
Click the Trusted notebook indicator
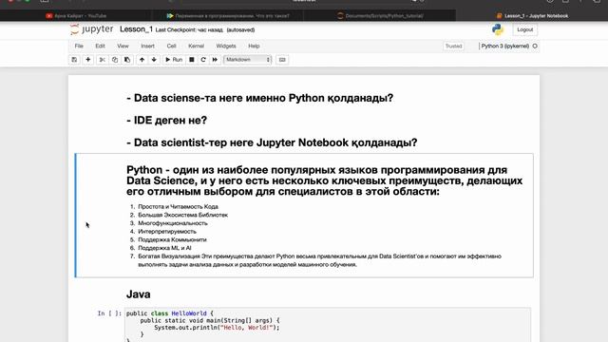click(453, 47)
